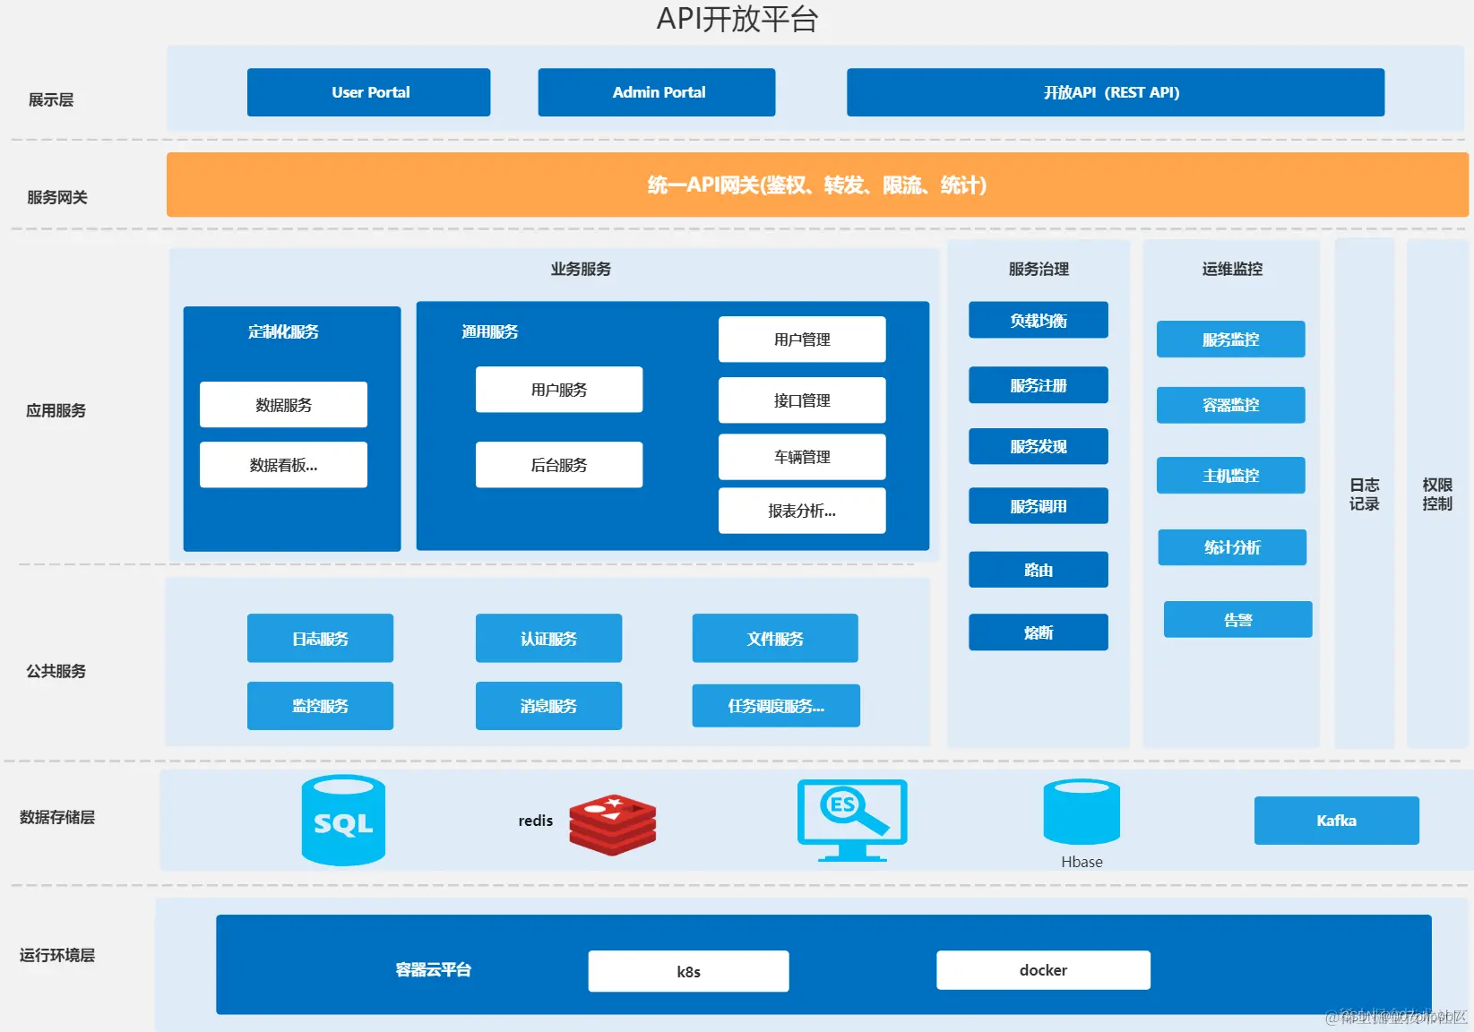Select the 任务调度服务... box
Screen dimensions: 1474x1032
776,706
